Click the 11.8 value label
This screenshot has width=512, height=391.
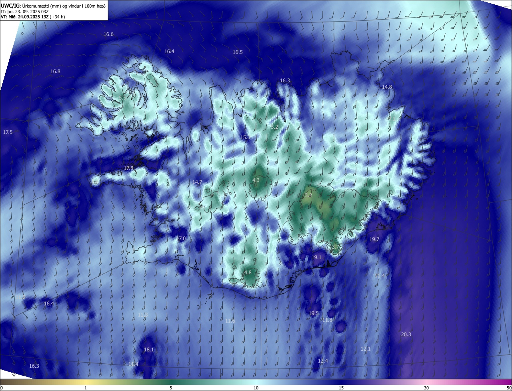point(327,320)
